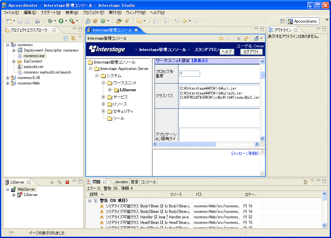Open the Run button dropdown arrow
331x238 pixels.
66,21
